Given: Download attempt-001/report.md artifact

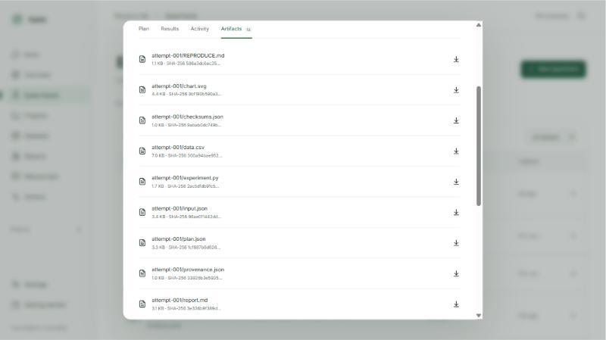Looking at the screenshot, I should (x=456, y=304).
